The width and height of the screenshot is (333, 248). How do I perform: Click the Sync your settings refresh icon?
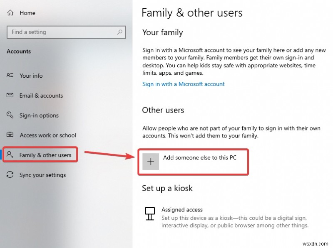(x=10, y=175)
